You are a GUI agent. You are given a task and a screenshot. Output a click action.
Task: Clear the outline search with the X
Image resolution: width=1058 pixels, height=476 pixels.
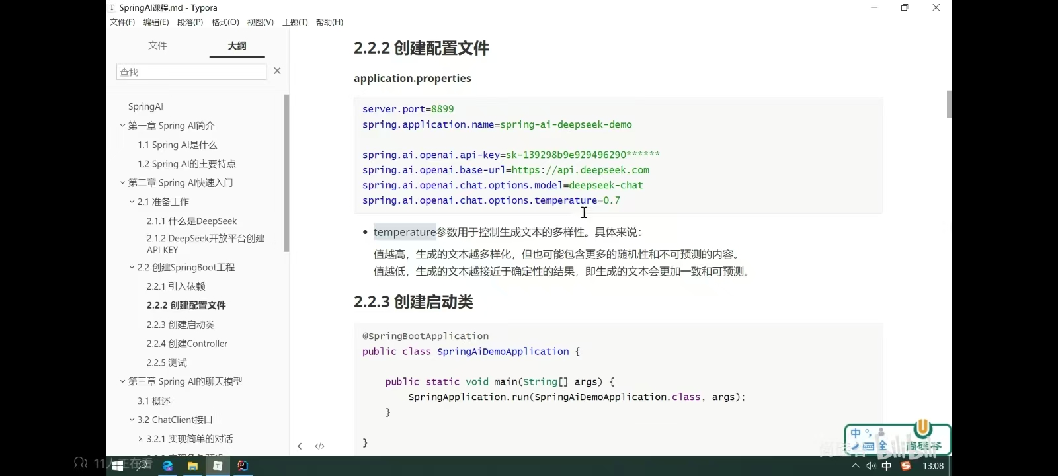coord(277,71)
